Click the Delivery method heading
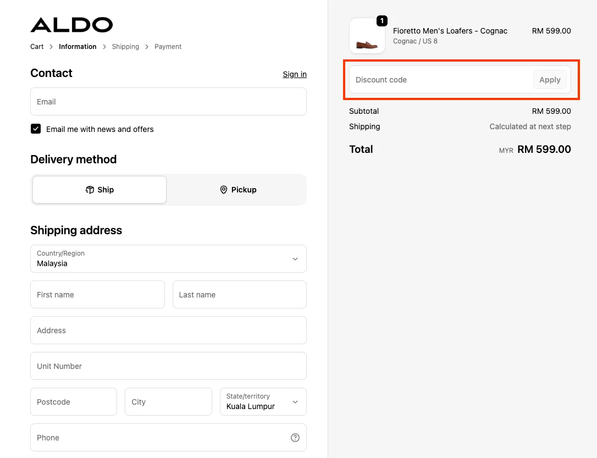The height and width of the screenshot is (458, 597). point(74,159)
